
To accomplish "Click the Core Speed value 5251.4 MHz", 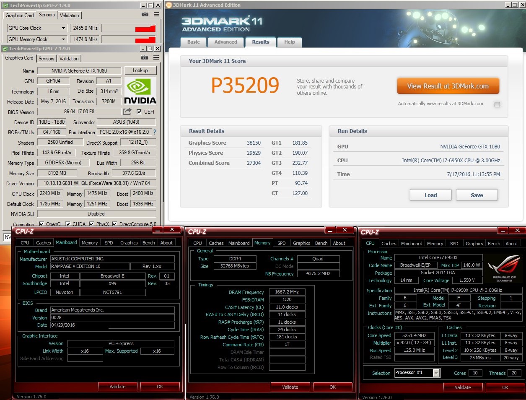I will 415,335.
